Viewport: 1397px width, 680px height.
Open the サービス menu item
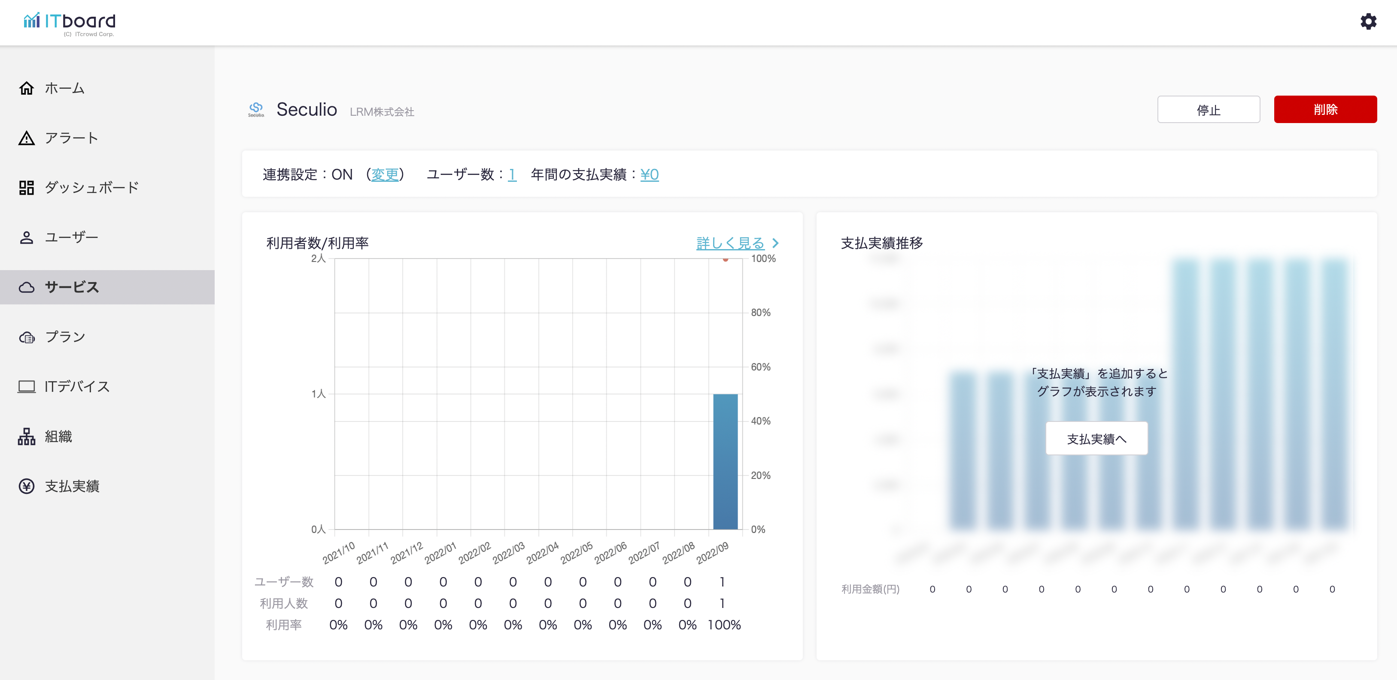pos(72,287)
